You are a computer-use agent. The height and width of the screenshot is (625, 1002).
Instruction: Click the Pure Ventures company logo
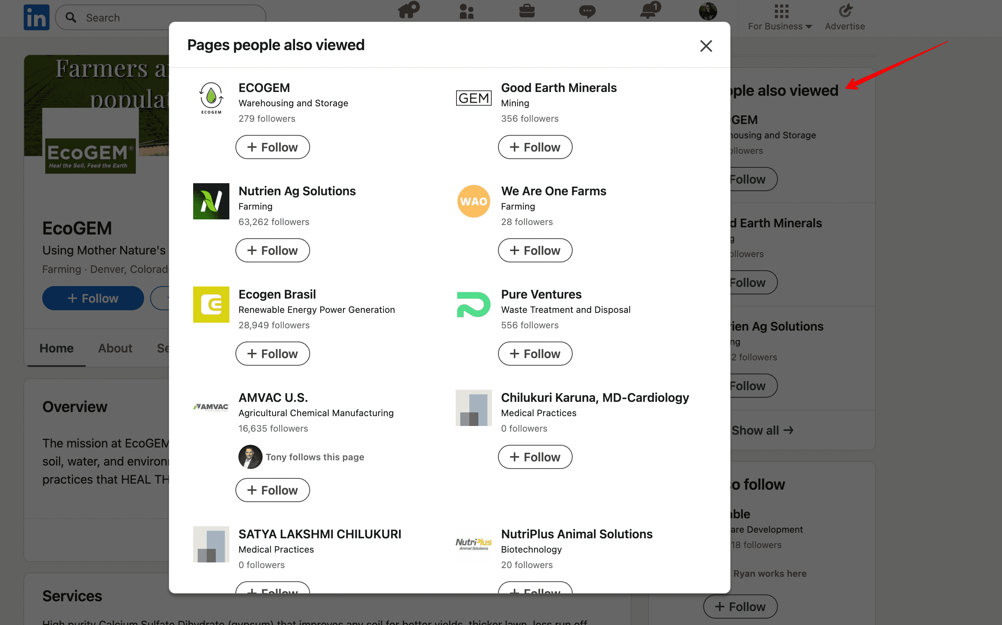pyautogui.click(x=473, y=305)
